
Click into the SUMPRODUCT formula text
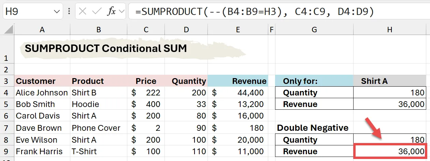(x=254, y=12)
